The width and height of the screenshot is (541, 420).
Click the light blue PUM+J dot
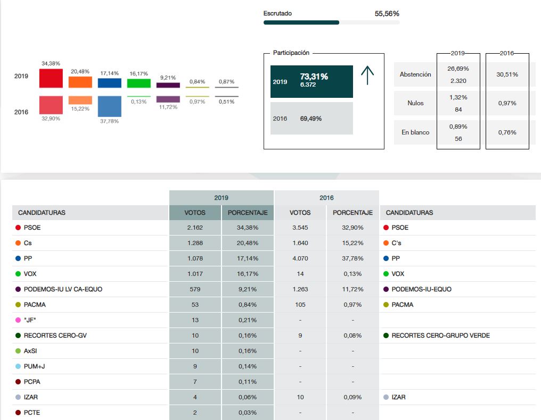click(x=19, y=366)
